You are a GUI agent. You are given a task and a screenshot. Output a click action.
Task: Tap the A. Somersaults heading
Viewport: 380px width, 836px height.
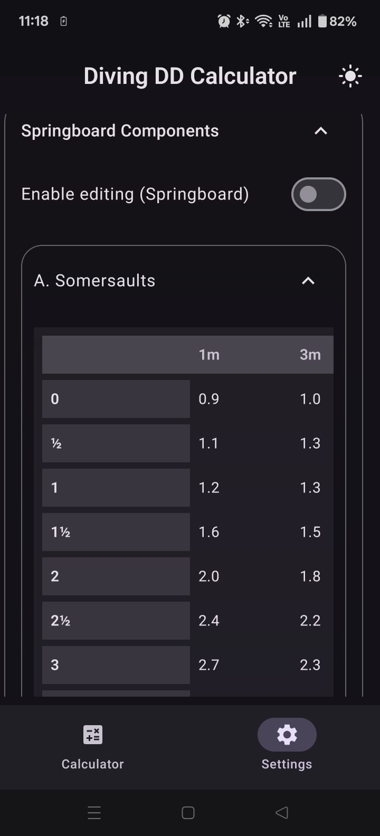point(94,281)
